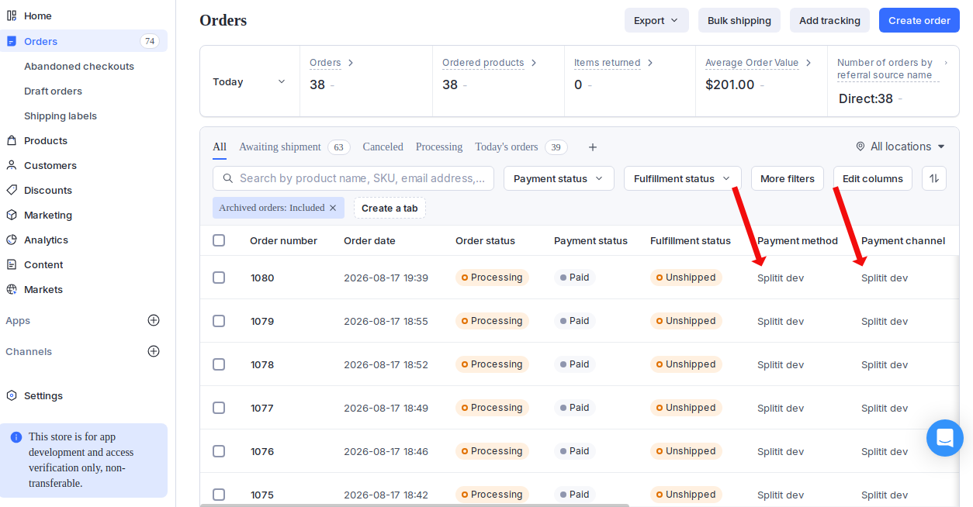Open Items returned metric chevron
The height and width of the screenshot is (507, 973).
coord(650,63)
